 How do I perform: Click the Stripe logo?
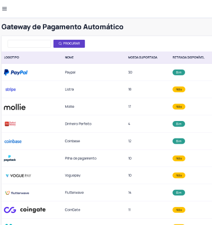(11, 89)
